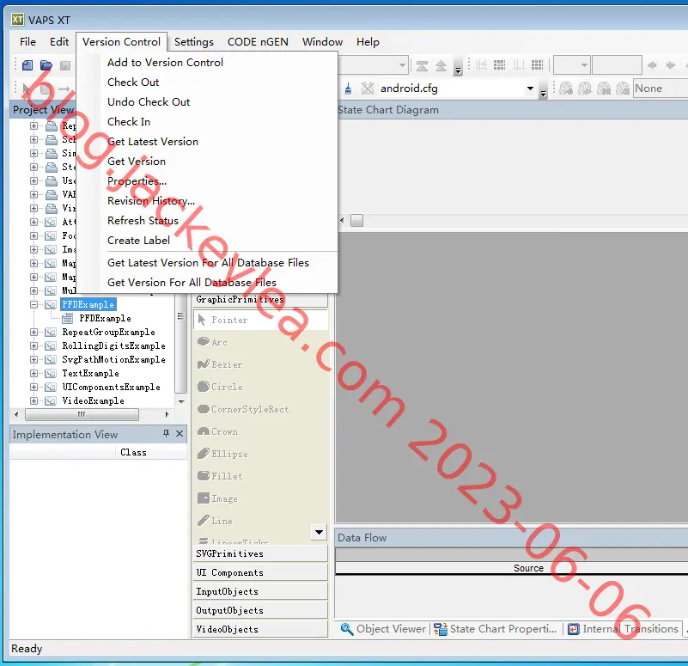Viewport: 688px width, 666px height.
Task: Expand the RepeatGroupExample tree node
Action: pyautogui.click(x=33, y=332)
